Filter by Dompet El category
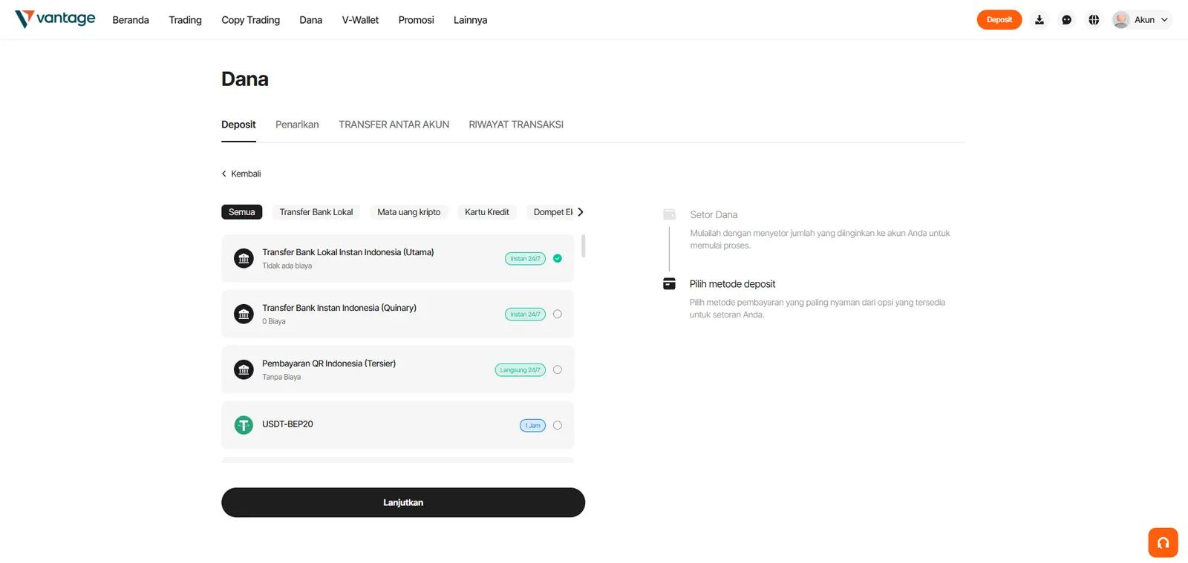Screen dimensions: 1188x563 pos(551,212)
